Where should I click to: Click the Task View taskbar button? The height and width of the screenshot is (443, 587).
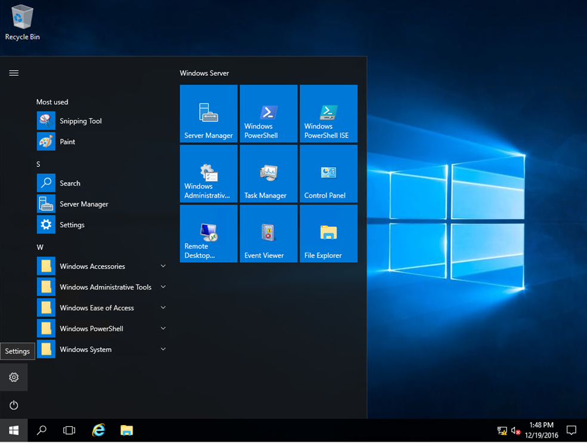(69, 430)
